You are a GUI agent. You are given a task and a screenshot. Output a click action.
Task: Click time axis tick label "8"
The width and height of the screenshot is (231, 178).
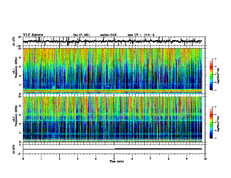pyautogui.click(x=169, y=159)
